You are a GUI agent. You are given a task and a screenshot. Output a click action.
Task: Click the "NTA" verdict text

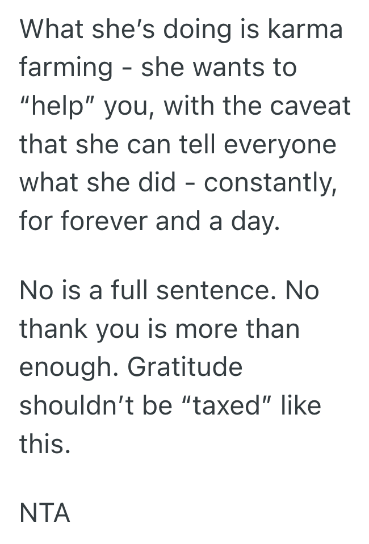(45, 513)
